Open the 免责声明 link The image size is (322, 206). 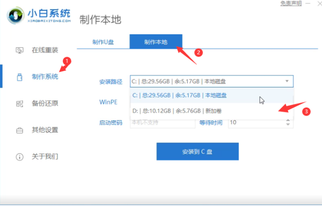click(x=291, y=4)
